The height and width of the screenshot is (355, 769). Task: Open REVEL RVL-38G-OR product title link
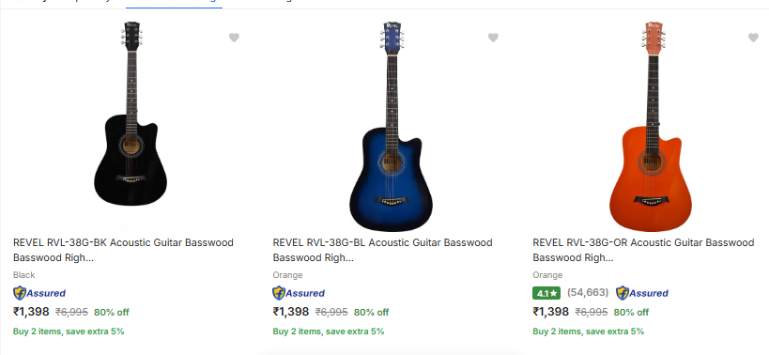643,250
